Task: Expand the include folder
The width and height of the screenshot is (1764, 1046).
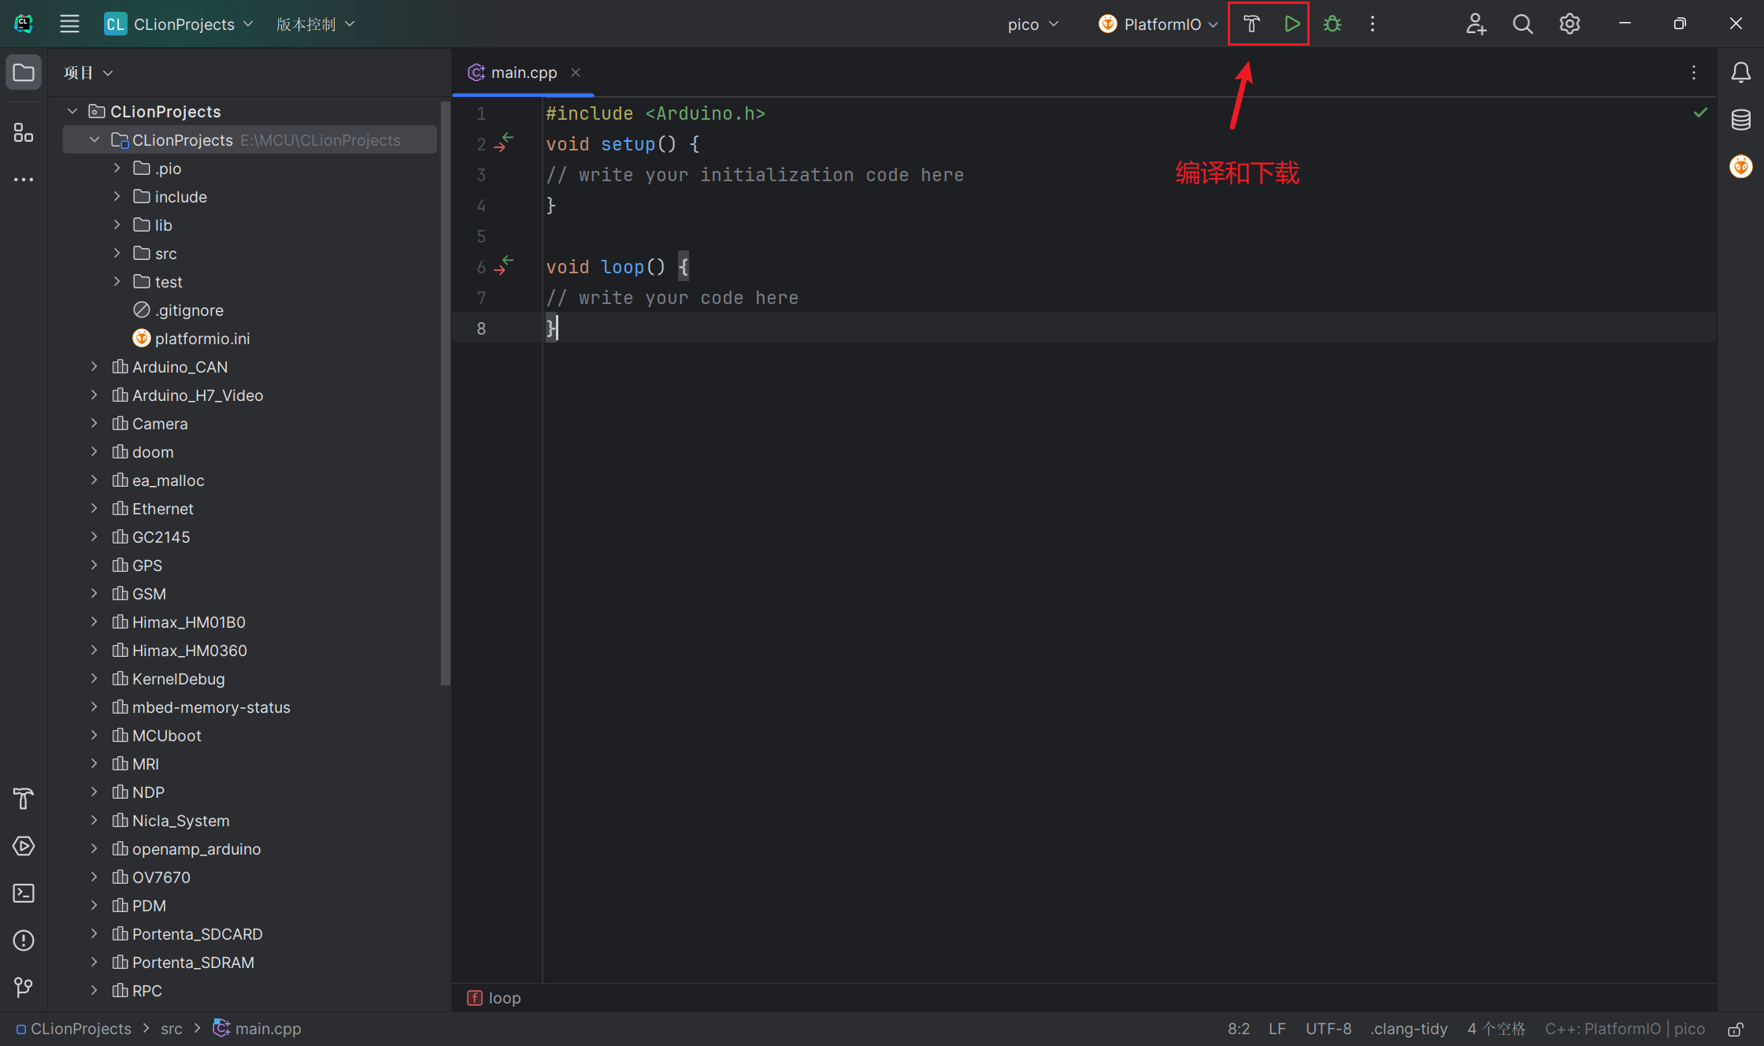Action: [x=117, y=196]
